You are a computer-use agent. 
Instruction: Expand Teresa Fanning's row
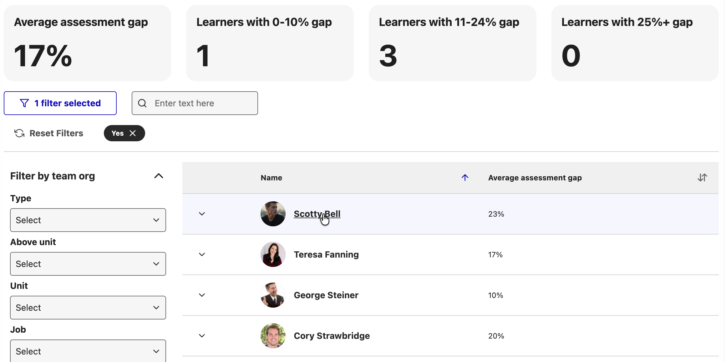(x=202, y=254)
